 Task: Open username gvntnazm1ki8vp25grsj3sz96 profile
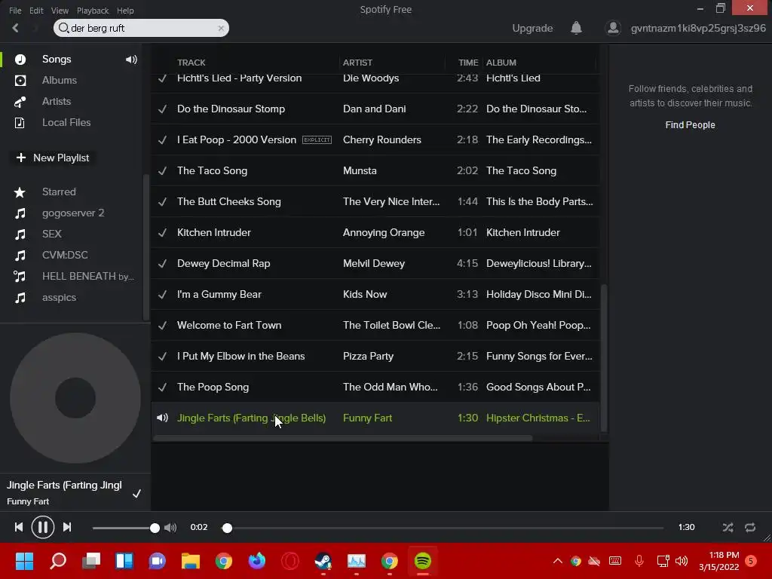click(698, 28)
